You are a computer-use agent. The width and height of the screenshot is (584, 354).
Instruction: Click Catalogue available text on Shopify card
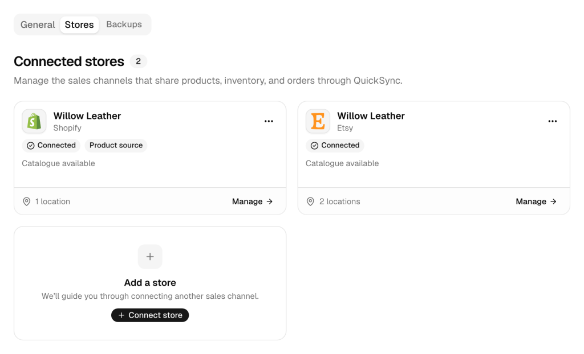(x=59, y=163)
